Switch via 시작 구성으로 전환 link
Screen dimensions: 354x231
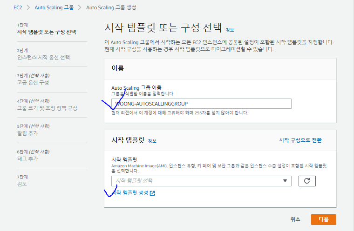pyautogui.click(x=300, y=140)
